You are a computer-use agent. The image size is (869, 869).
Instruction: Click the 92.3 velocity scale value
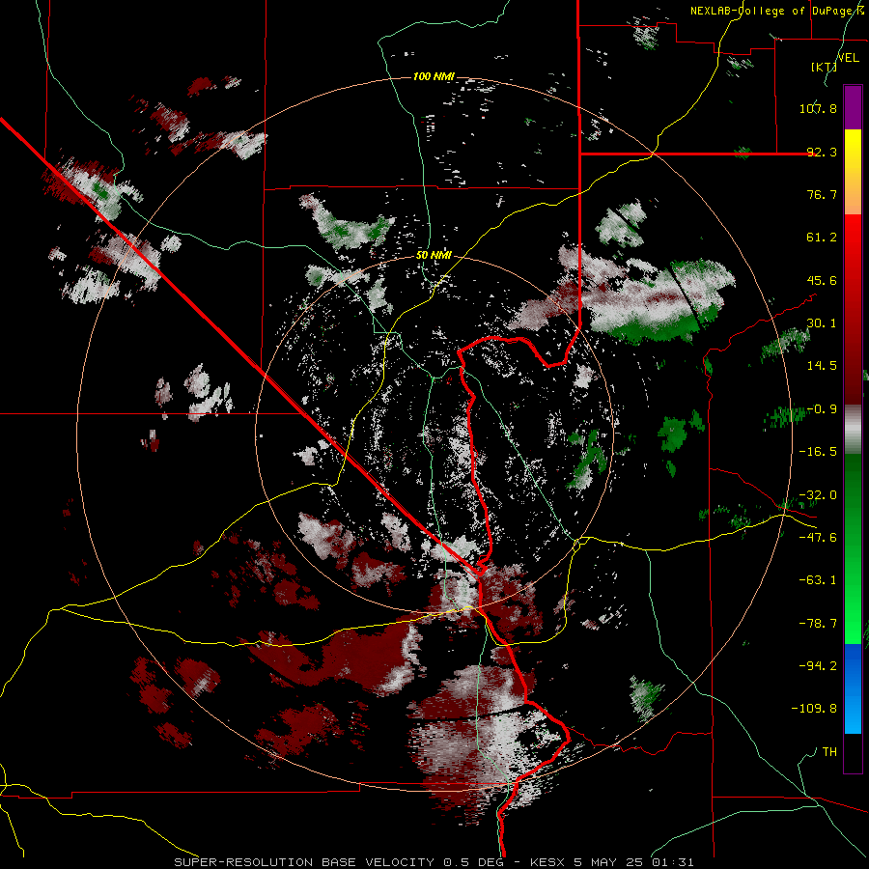coord(822,152)
